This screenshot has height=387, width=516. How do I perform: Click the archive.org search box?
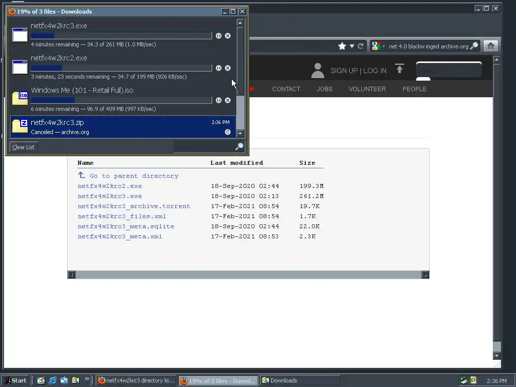pyautogui.click(x=449, y=71)
